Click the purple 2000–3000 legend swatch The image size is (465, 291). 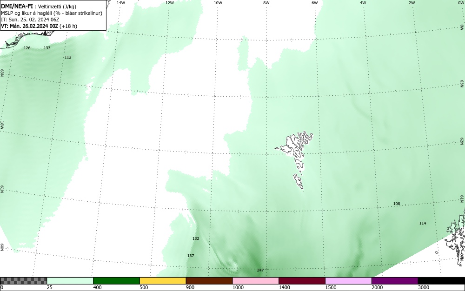395,281
